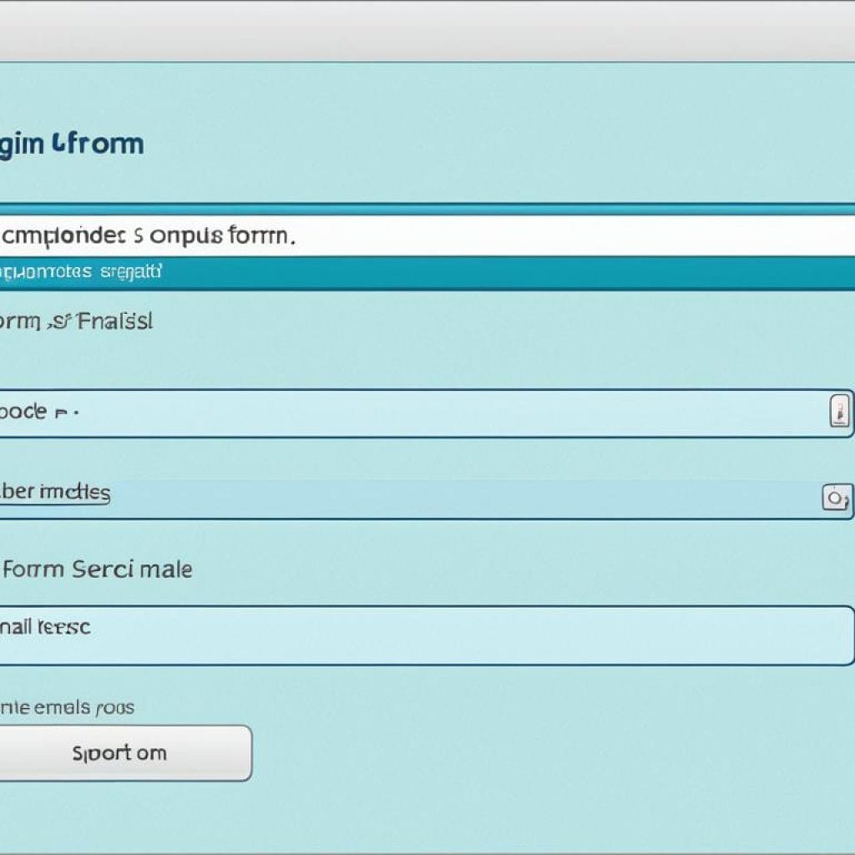Click the round camera-like icon in 'ber imcties' field

point(836,498)
